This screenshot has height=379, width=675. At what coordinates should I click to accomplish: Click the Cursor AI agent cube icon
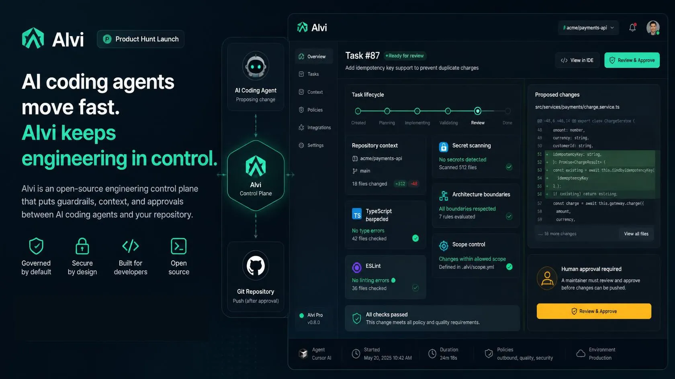(x=303, y=353)
